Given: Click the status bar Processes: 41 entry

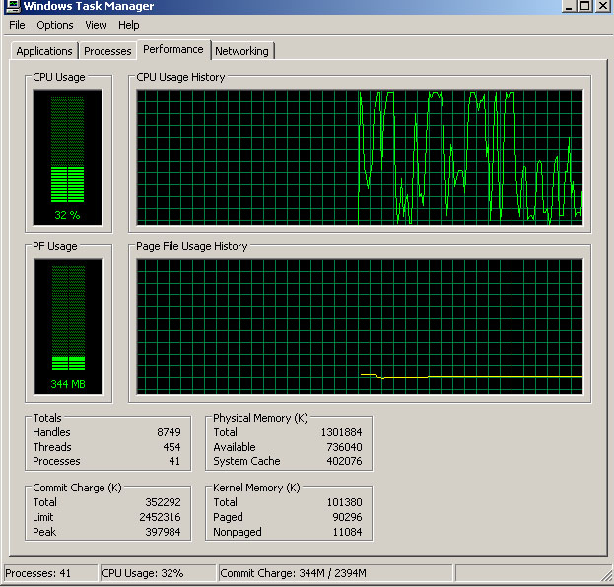Looking at the screenshot, I should click(x=50, y=573).
